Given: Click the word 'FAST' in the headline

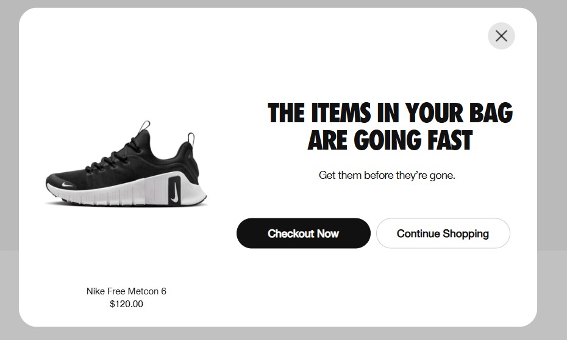Looking at the screenshot, I should [x=447, y=141].
